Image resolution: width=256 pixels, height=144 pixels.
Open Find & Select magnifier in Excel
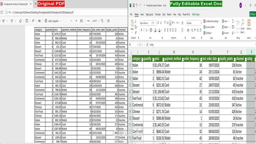pyautogui.click(x=243, y=23)
